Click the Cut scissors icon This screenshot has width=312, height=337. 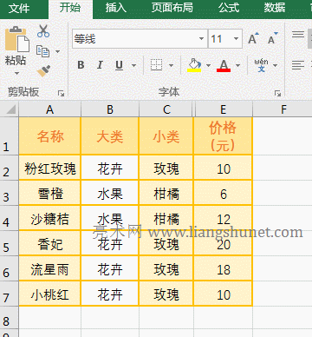[43, 31]
